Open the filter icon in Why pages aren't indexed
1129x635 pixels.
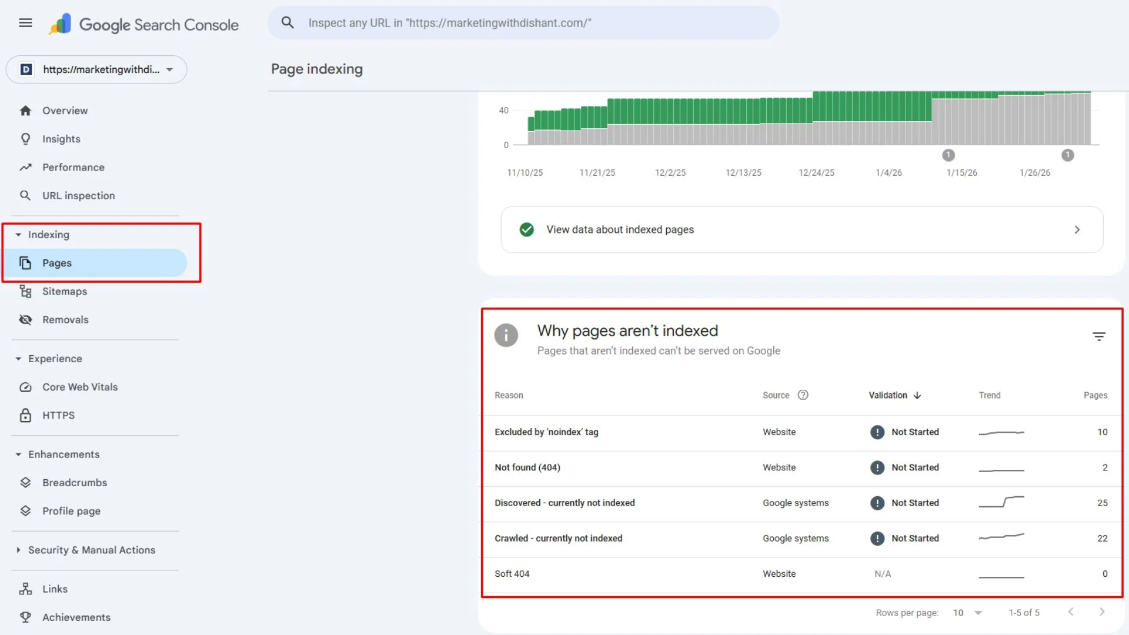click(1100, 336)
